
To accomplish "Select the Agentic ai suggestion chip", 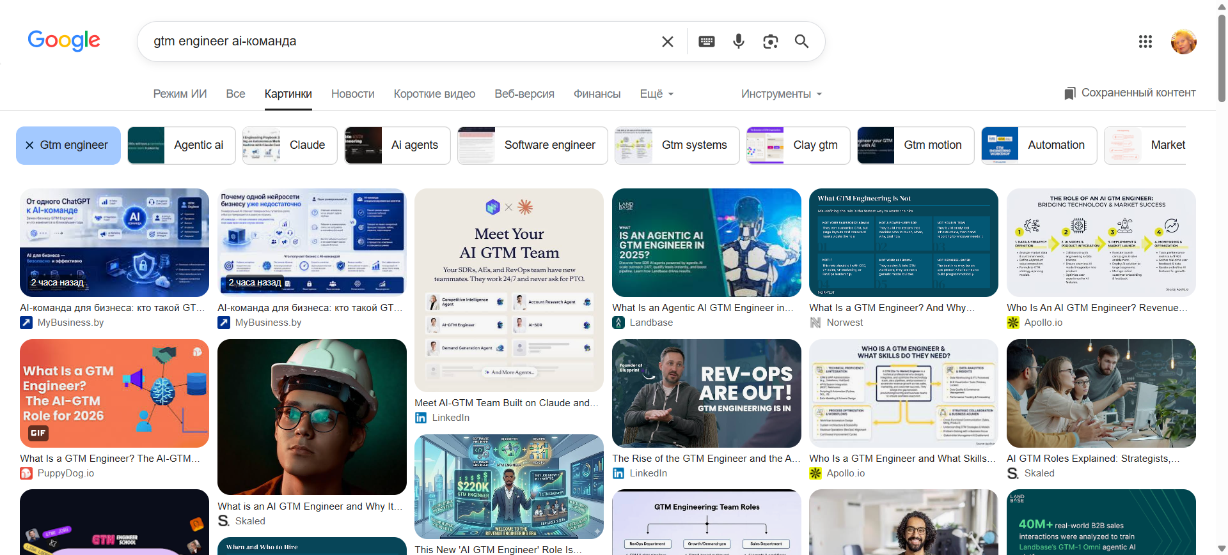I will point(182,145).
